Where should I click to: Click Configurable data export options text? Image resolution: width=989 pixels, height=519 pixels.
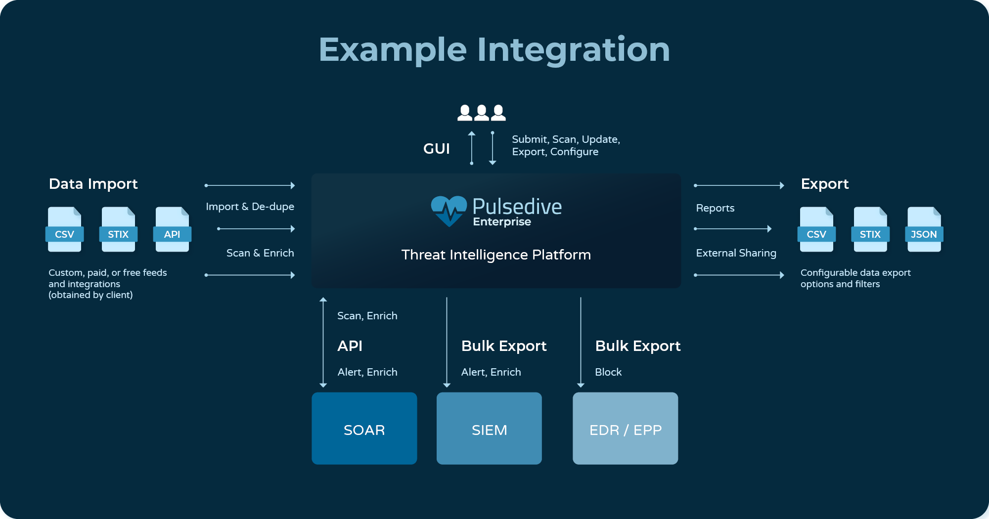point(855,278)
